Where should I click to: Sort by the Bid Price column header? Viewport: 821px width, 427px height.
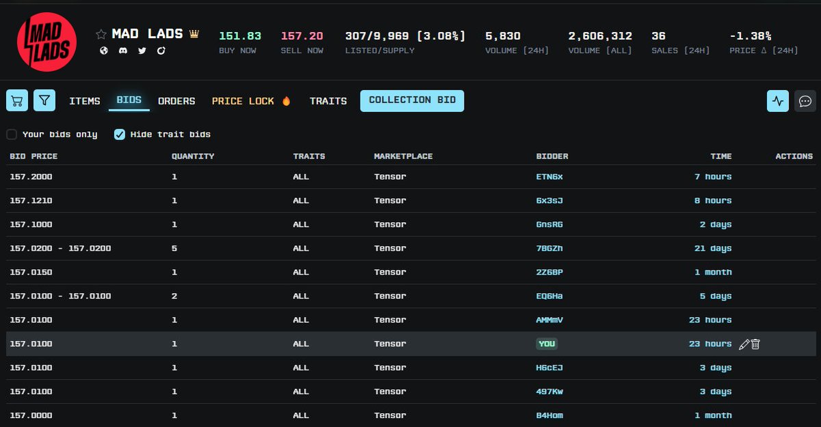[34, 156]
